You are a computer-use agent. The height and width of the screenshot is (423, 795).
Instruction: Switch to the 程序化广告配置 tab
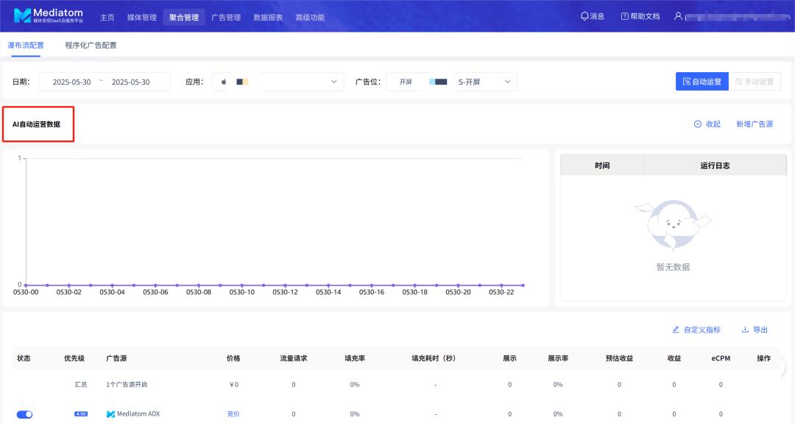point(91,45)
